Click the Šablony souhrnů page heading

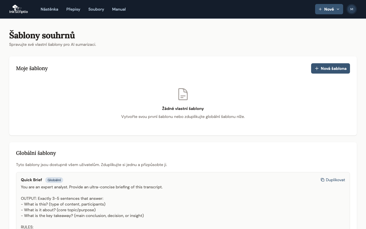[x=42, y=35]
